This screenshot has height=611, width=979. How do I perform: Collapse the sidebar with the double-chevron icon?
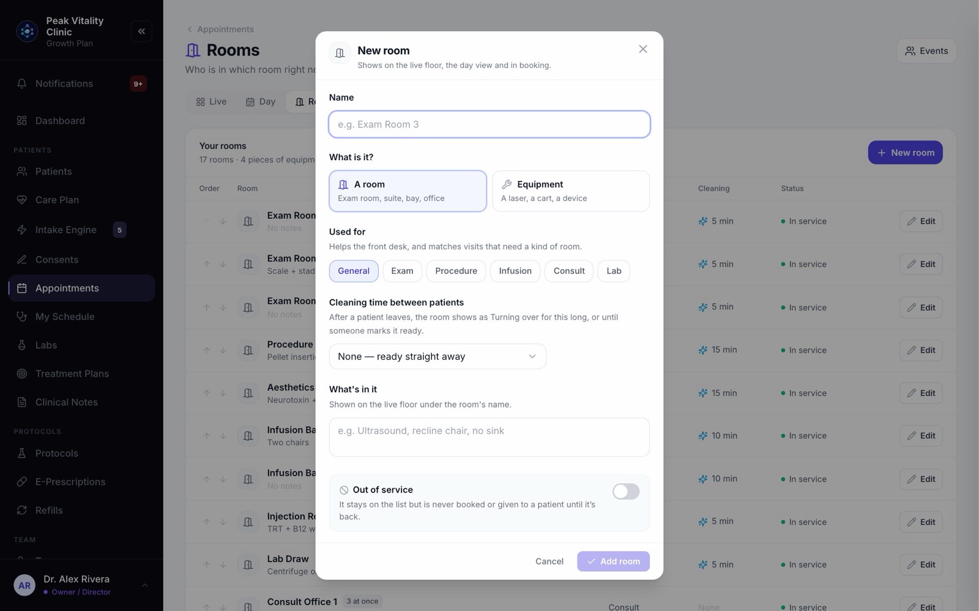(x=141, y=31)
